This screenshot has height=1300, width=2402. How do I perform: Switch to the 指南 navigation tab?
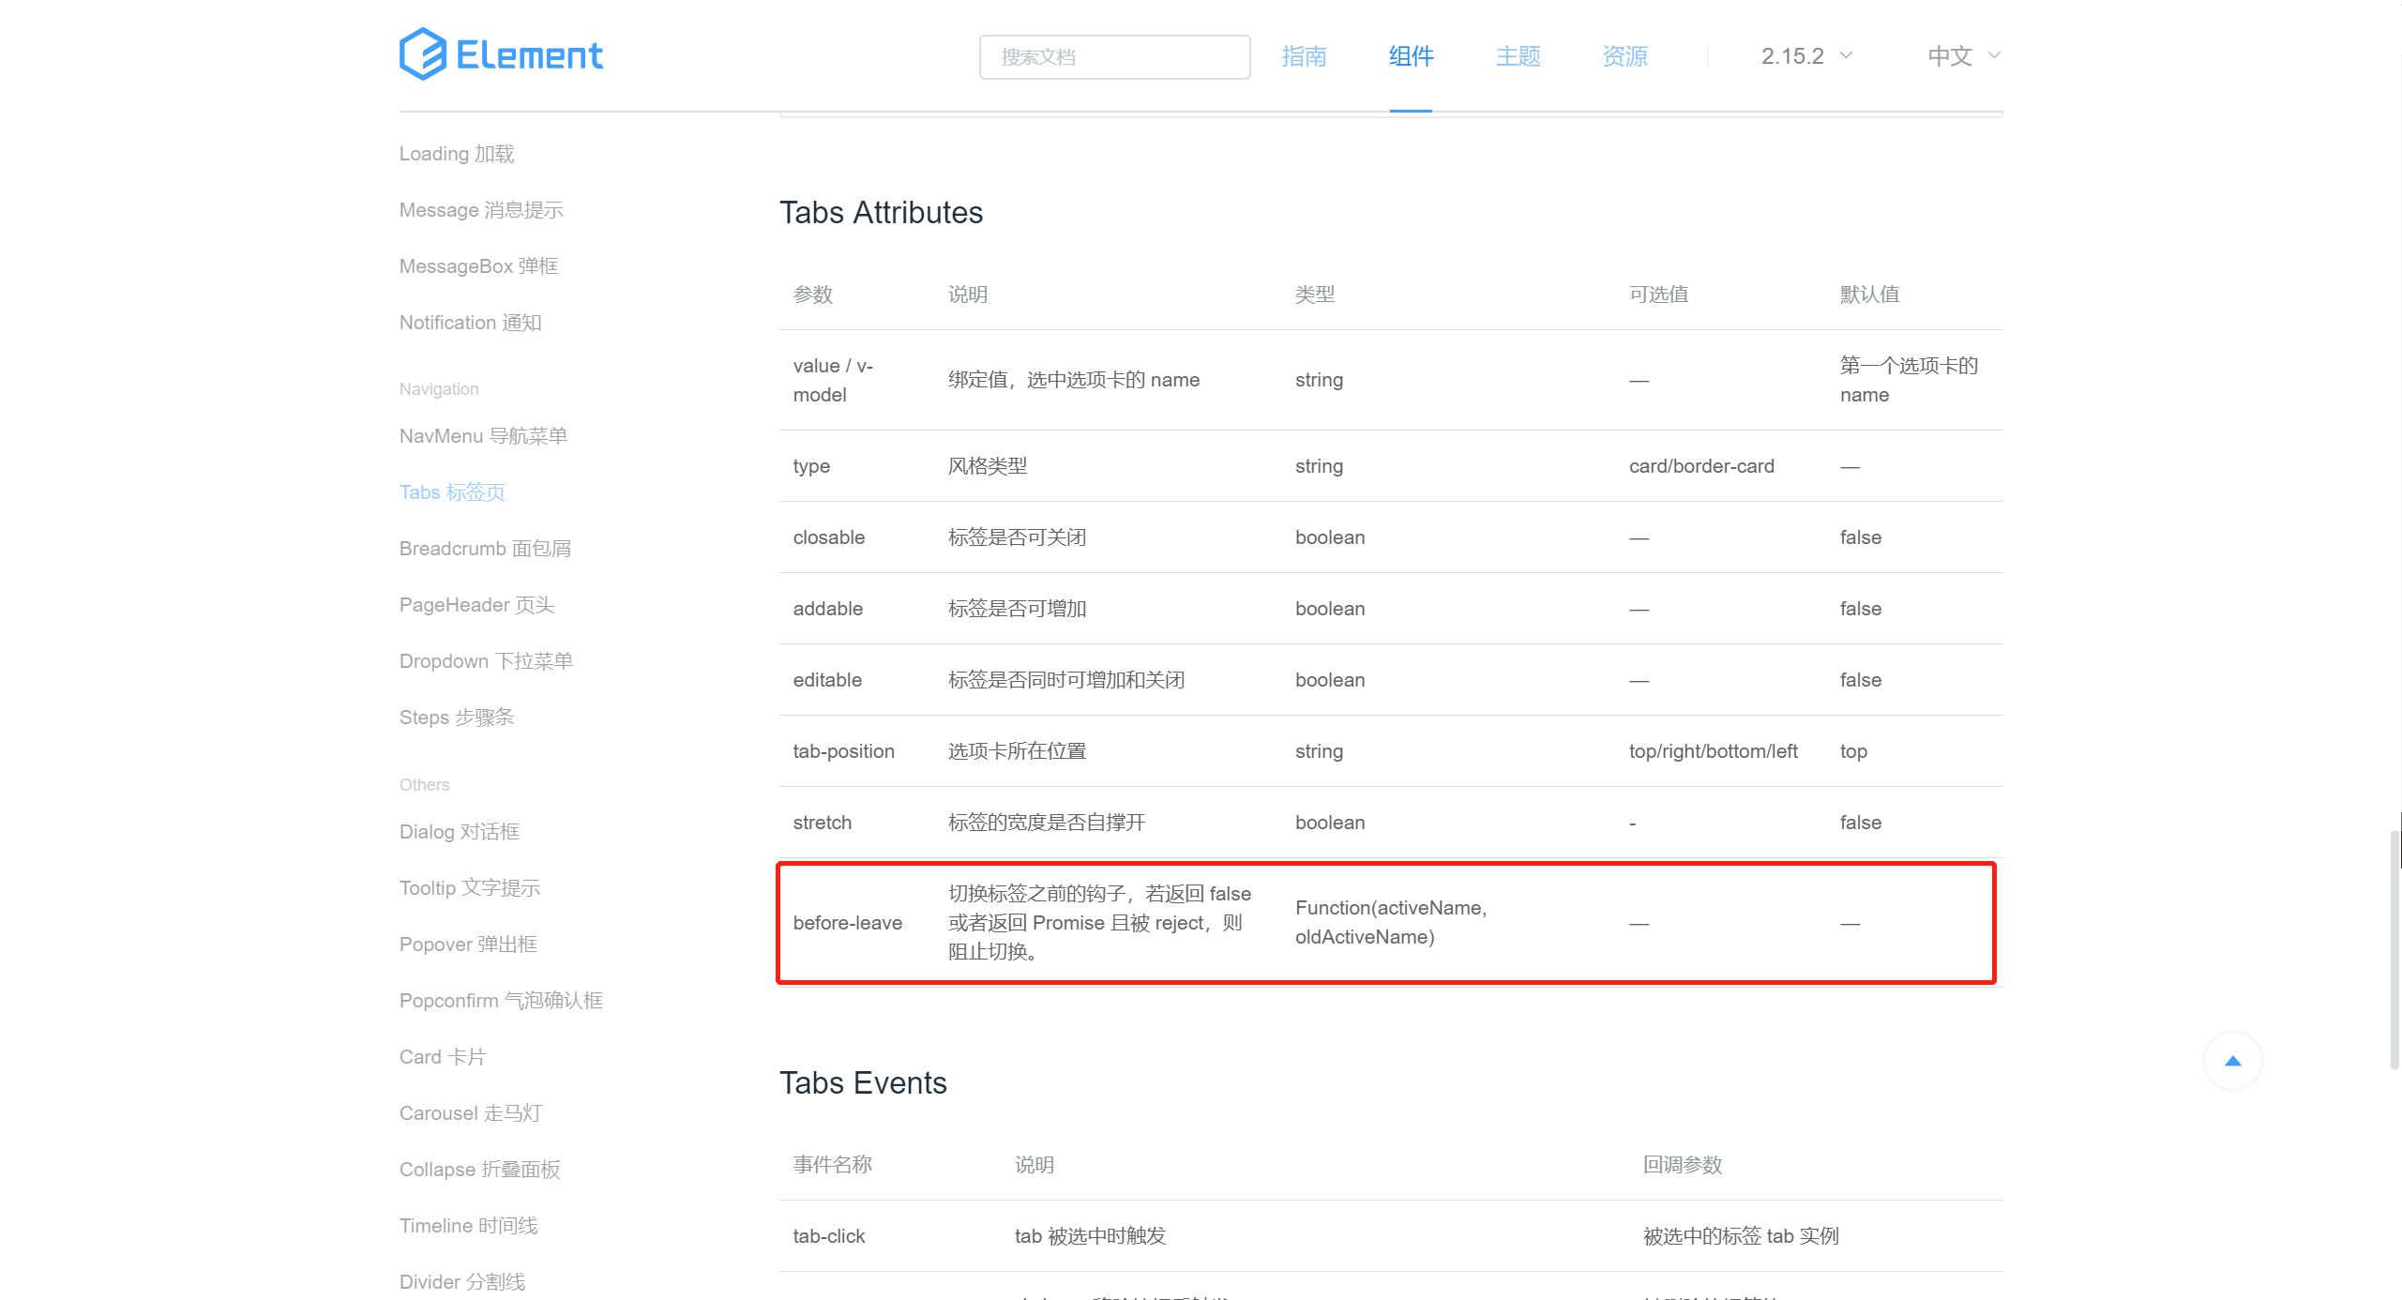[x=1305, y=56]
